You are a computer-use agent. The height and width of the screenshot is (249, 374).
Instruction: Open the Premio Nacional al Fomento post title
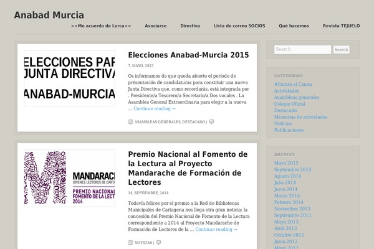[188, 168]
